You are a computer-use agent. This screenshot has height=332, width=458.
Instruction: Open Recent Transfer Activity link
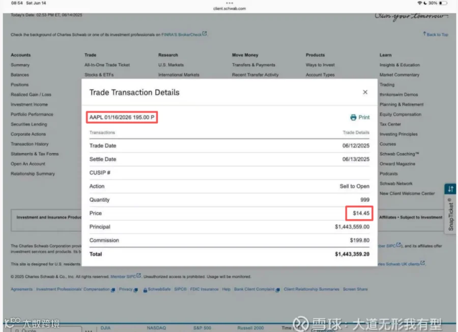255,75
